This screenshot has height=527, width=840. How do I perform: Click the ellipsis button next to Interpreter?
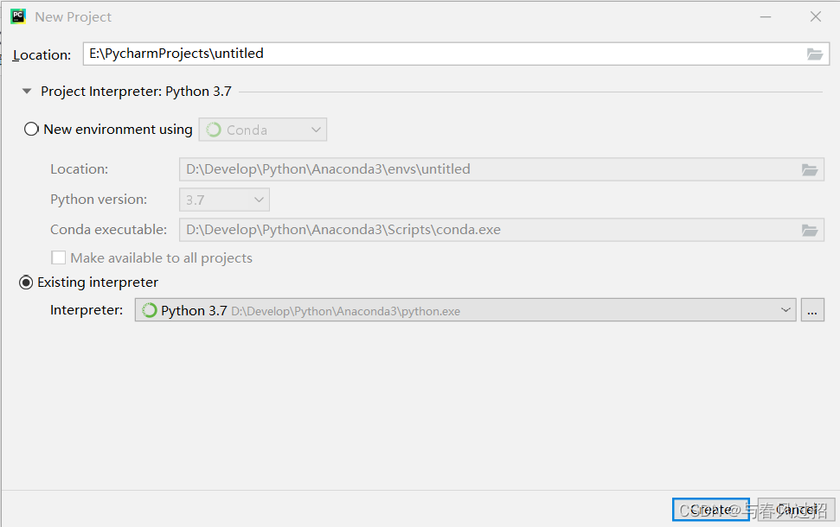[812, 310]
